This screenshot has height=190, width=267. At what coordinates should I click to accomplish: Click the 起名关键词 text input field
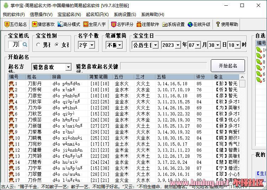pyautogui.click(x=163, y=66)
